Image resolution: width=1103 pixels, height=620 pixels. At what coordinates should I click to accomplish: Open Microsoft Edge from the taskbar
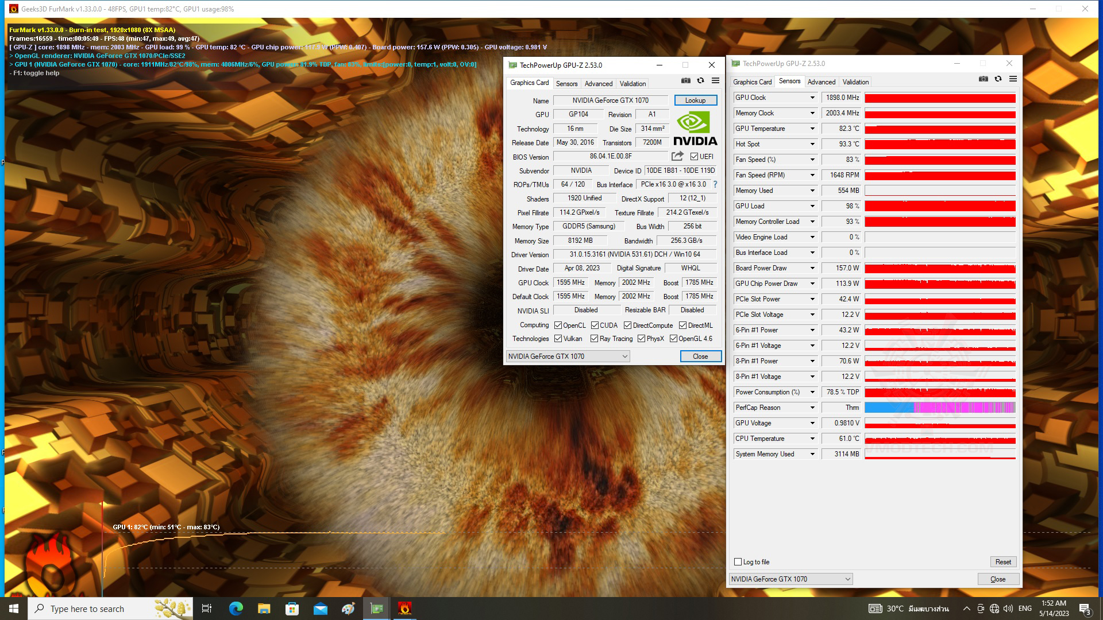click(236, 609)
